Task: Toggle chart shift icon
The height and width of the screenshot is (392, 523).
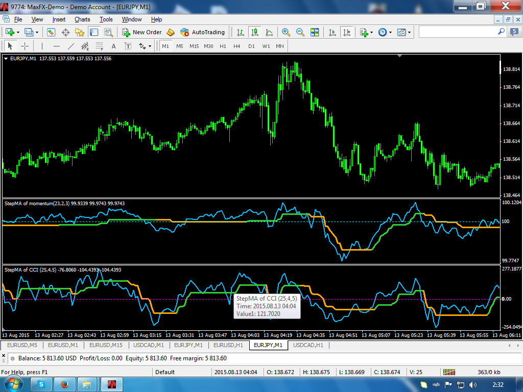Action: (x=347, y=32)
